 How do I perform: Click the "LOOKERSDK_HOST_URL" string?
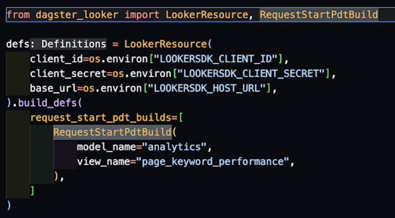[x=207, y=88]
